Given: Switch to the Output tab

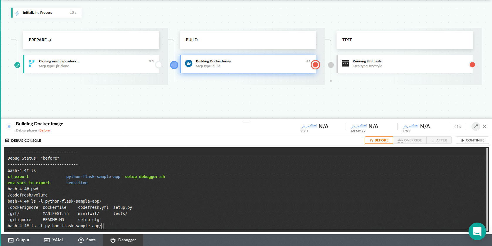Looking at the screenshot, I should pyautogui.click(x=19, y=240).
